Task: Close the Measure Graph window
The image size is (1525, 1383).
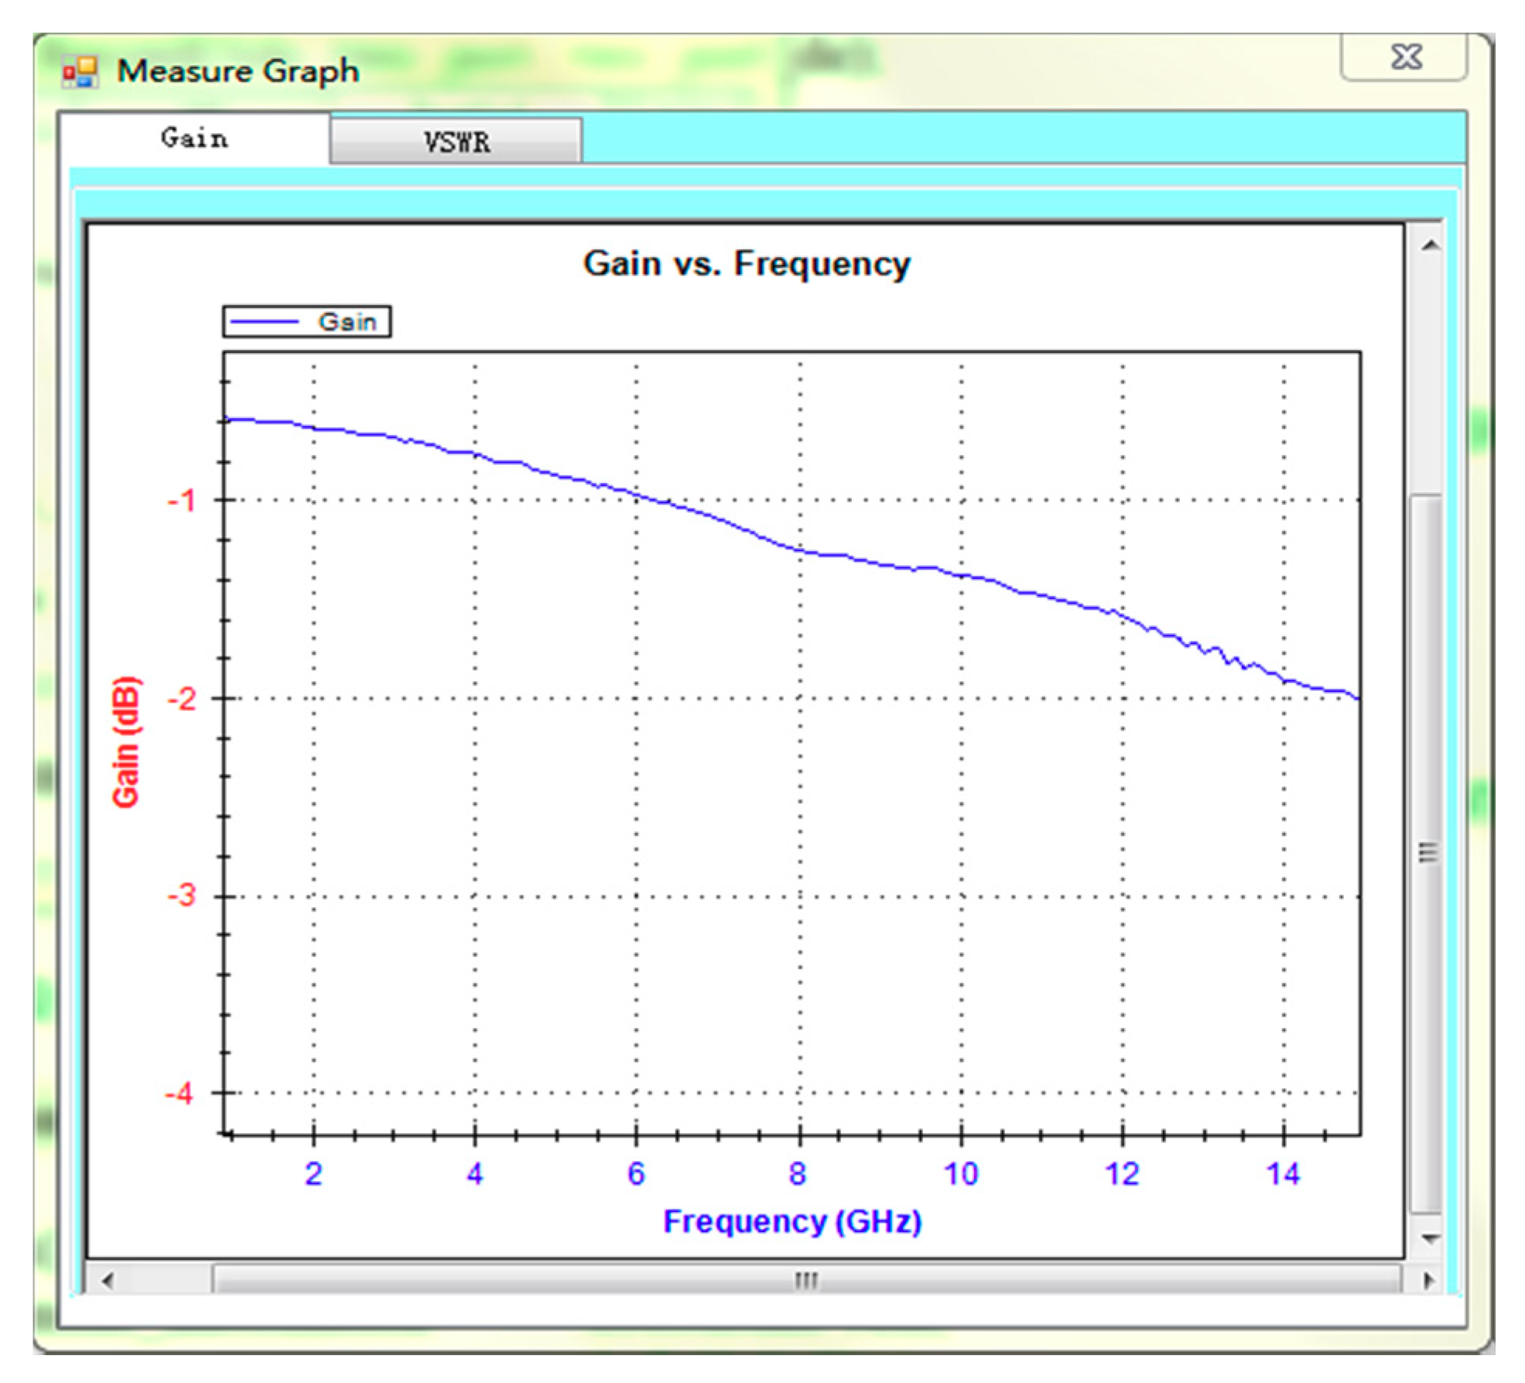Action: 1404,56
